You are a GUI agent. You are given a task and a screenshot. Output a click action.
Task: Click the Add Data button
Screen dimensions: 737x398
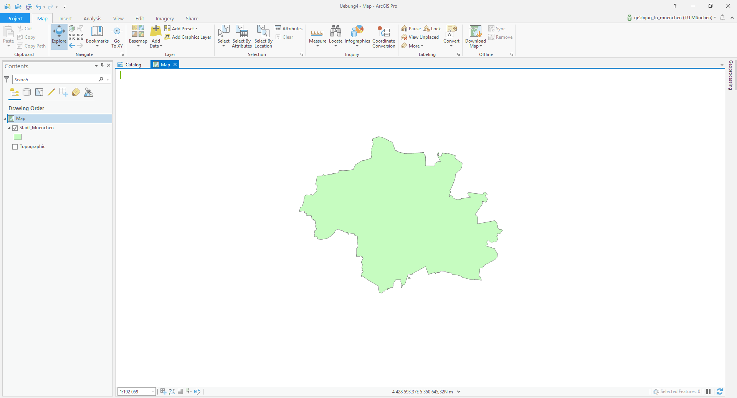(x=156, y=36)
